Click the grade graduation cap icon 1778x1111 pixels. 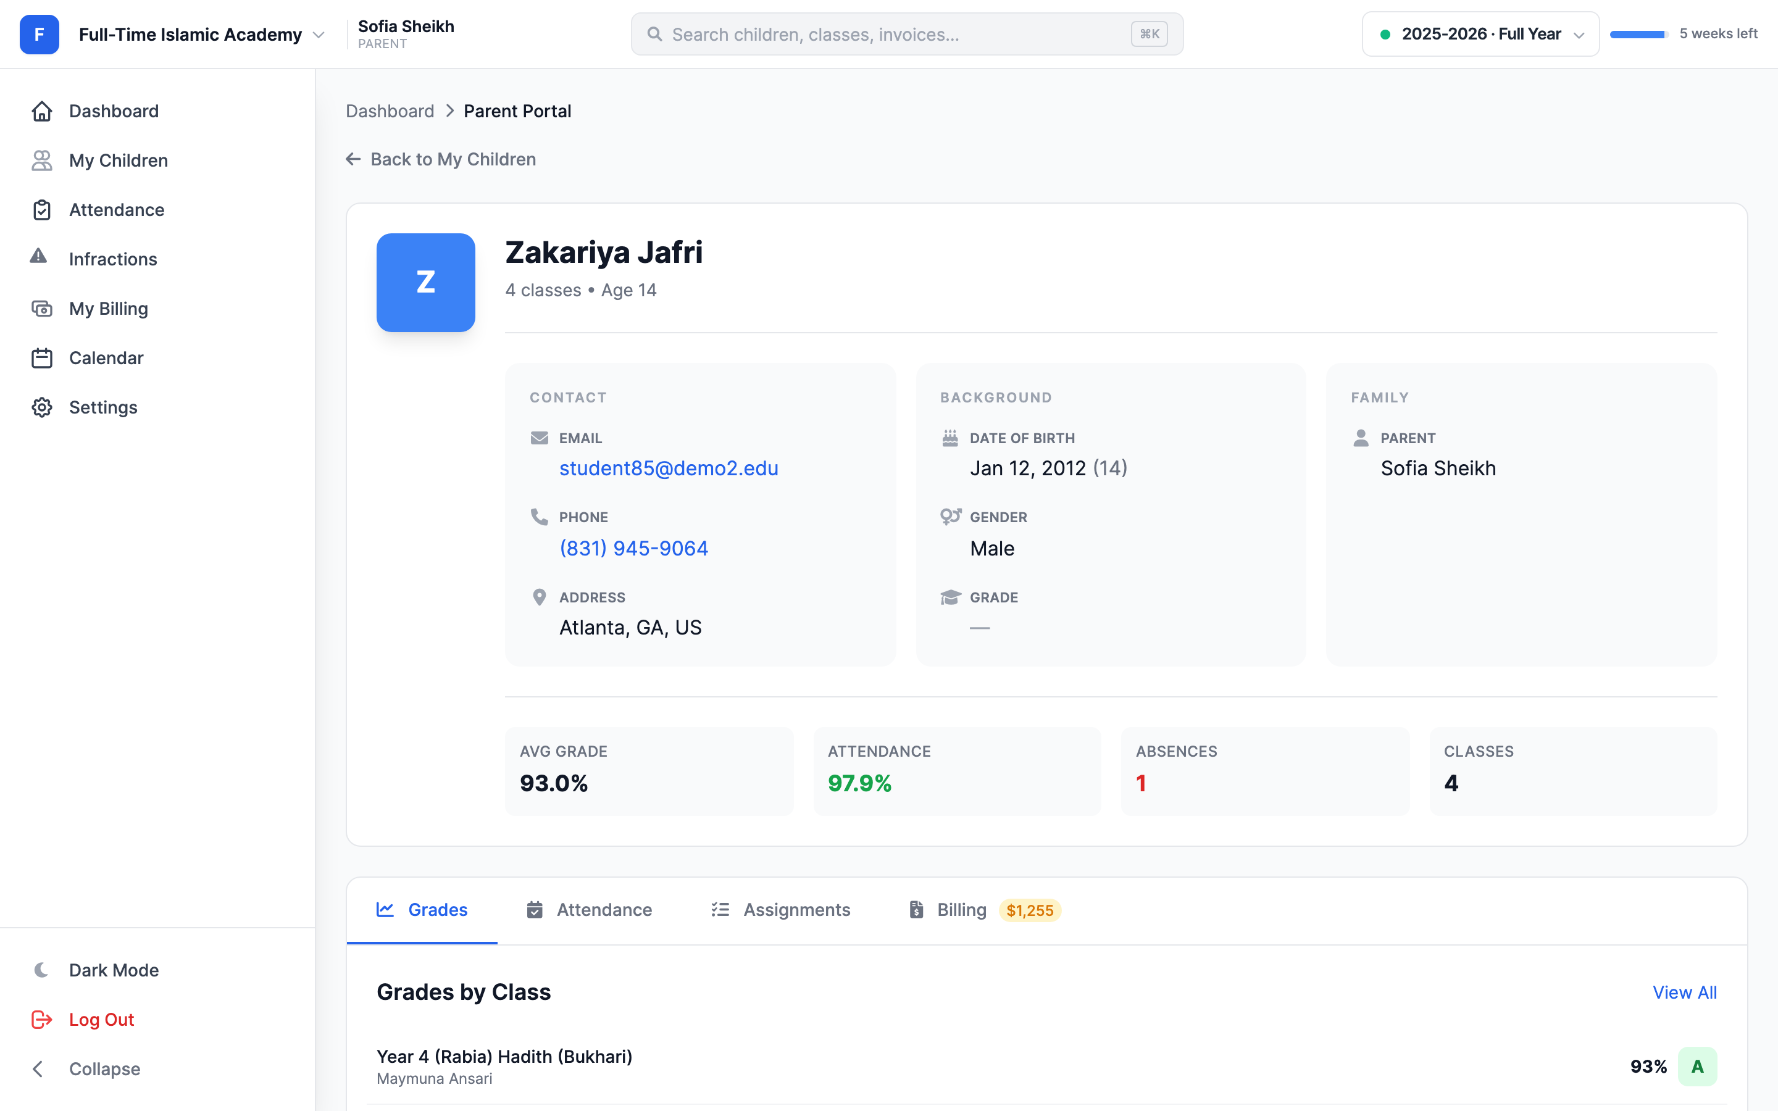pyautogui.click(x=951, y=597)
